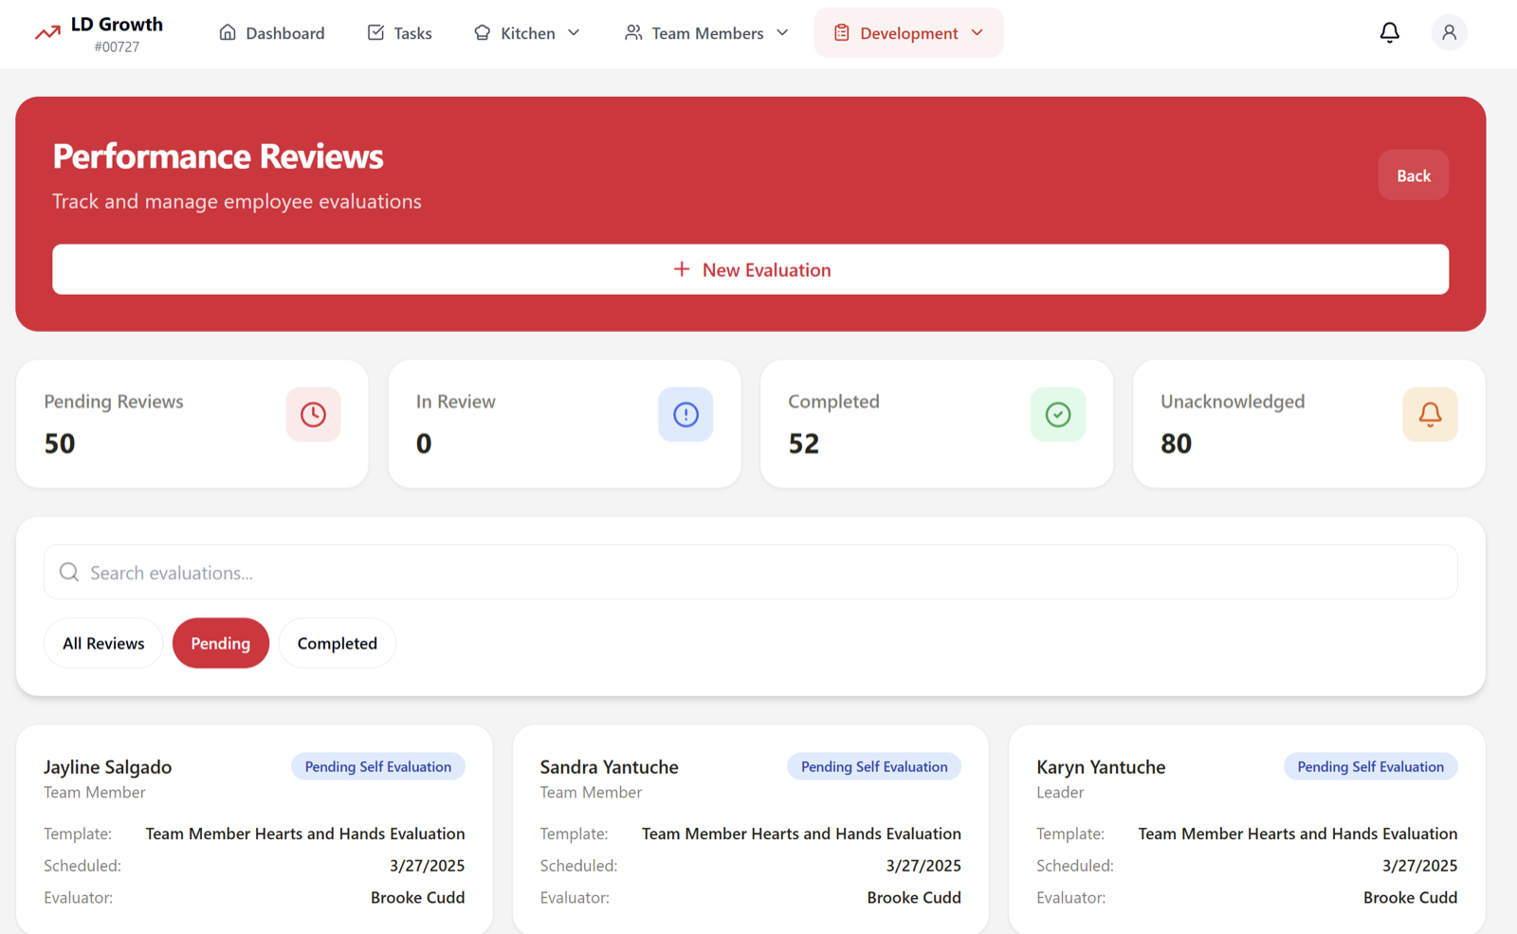Click Karyn Yantuche's Leader role label
Viewport: 1517px width, 934px height.
tap(1060, 792)
